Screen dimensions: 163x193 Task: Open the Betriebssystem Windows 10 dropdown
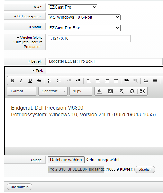pos(84,17)
